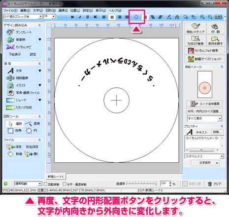Align text to the left

pyautogui.click(x=104, y=17)
